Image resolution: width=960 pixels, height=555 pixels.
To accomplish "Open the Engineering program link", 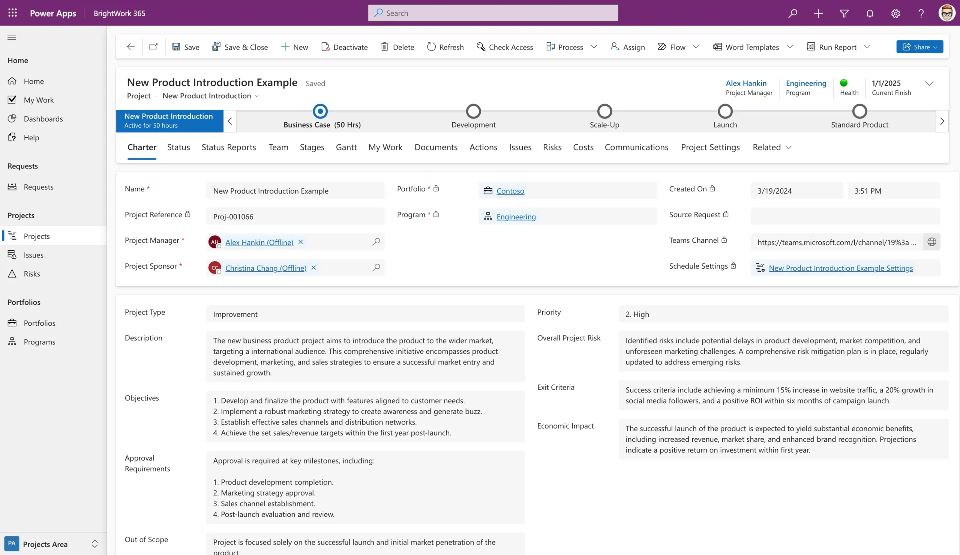I will [x=516, y=217].
